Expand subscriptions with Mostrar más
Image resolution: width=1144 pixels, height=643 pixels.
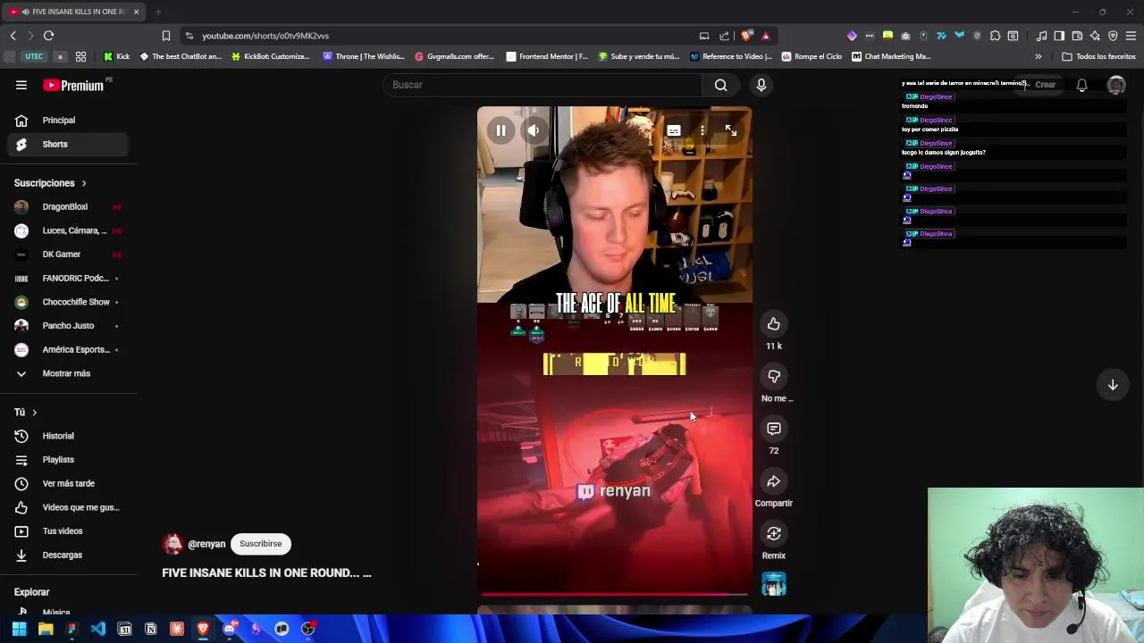tap(68, 373)
